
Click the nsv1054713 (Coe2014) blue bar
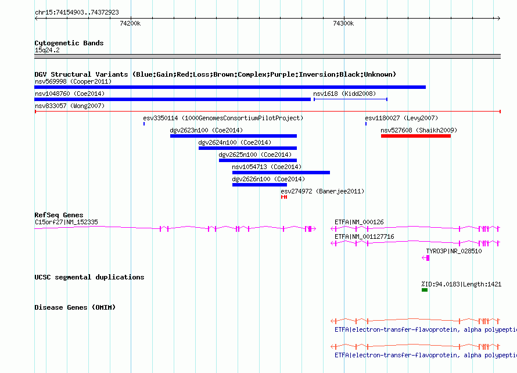tap(281, 173)
